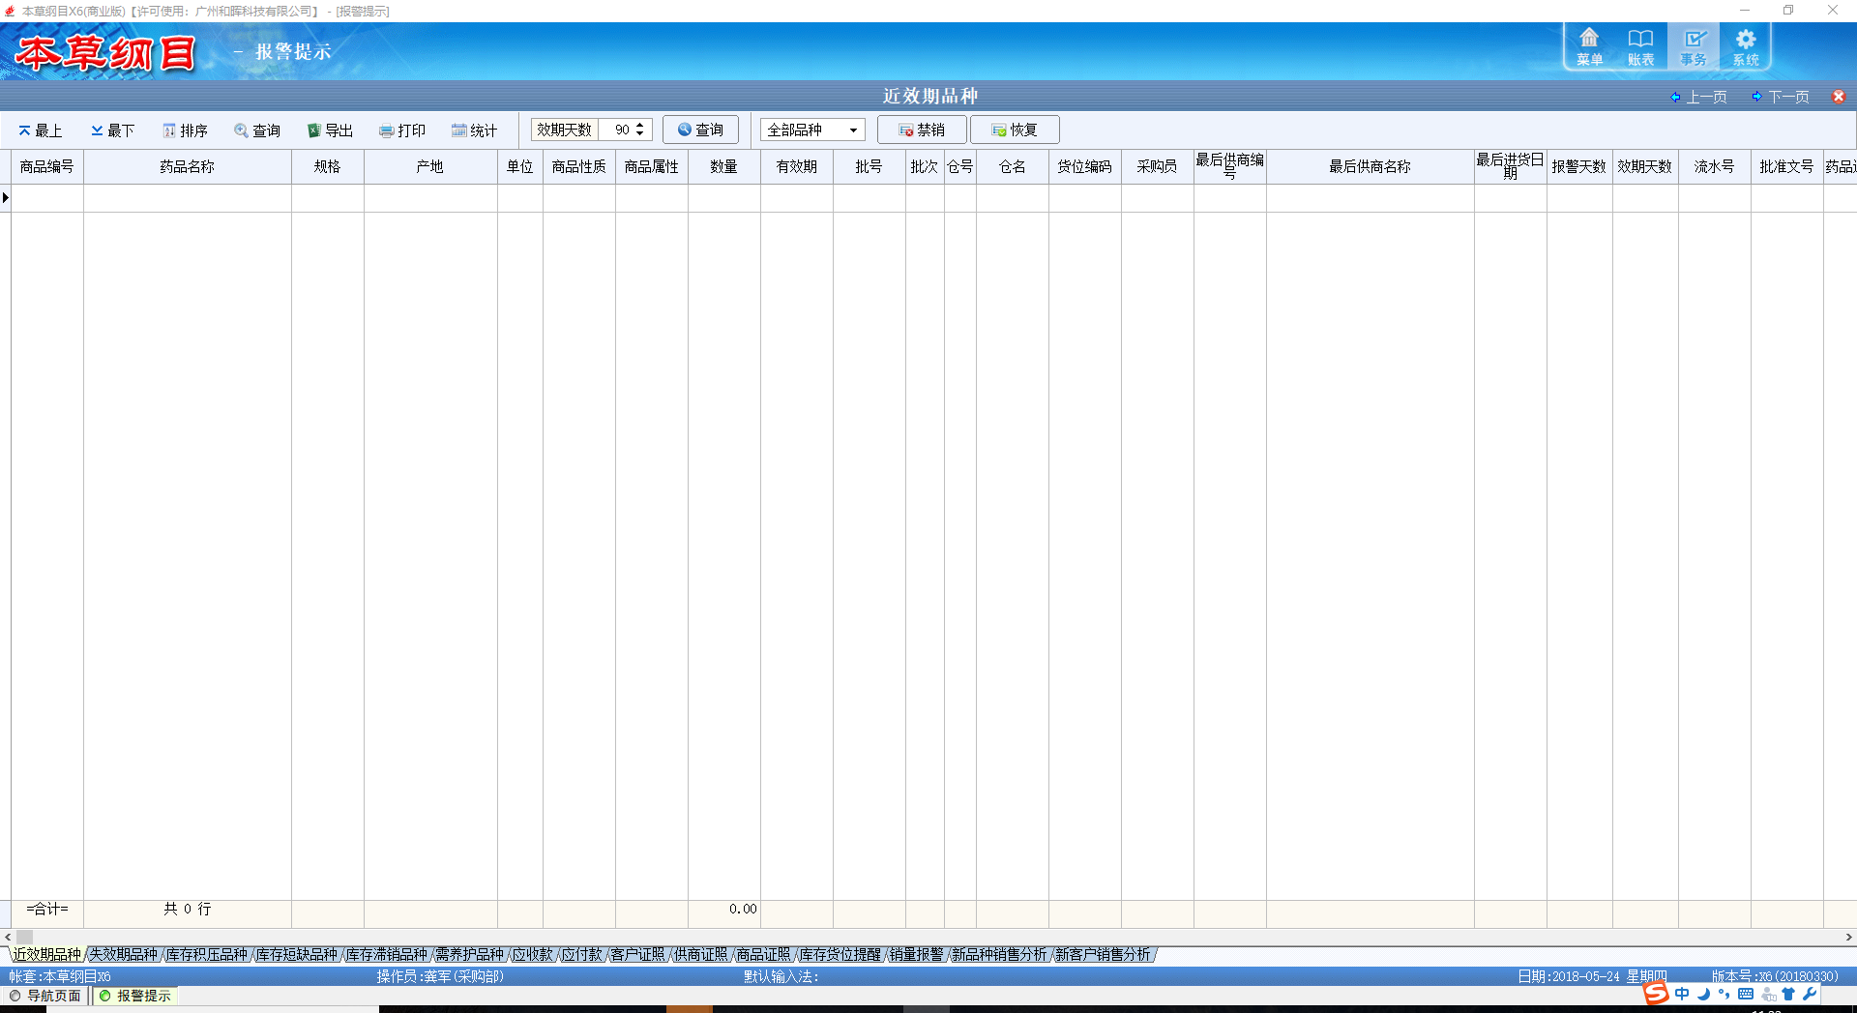The width and height of the screenshot is (1857, 1013).
Task: Click the 有效期 column header
Action: point(797,167)
